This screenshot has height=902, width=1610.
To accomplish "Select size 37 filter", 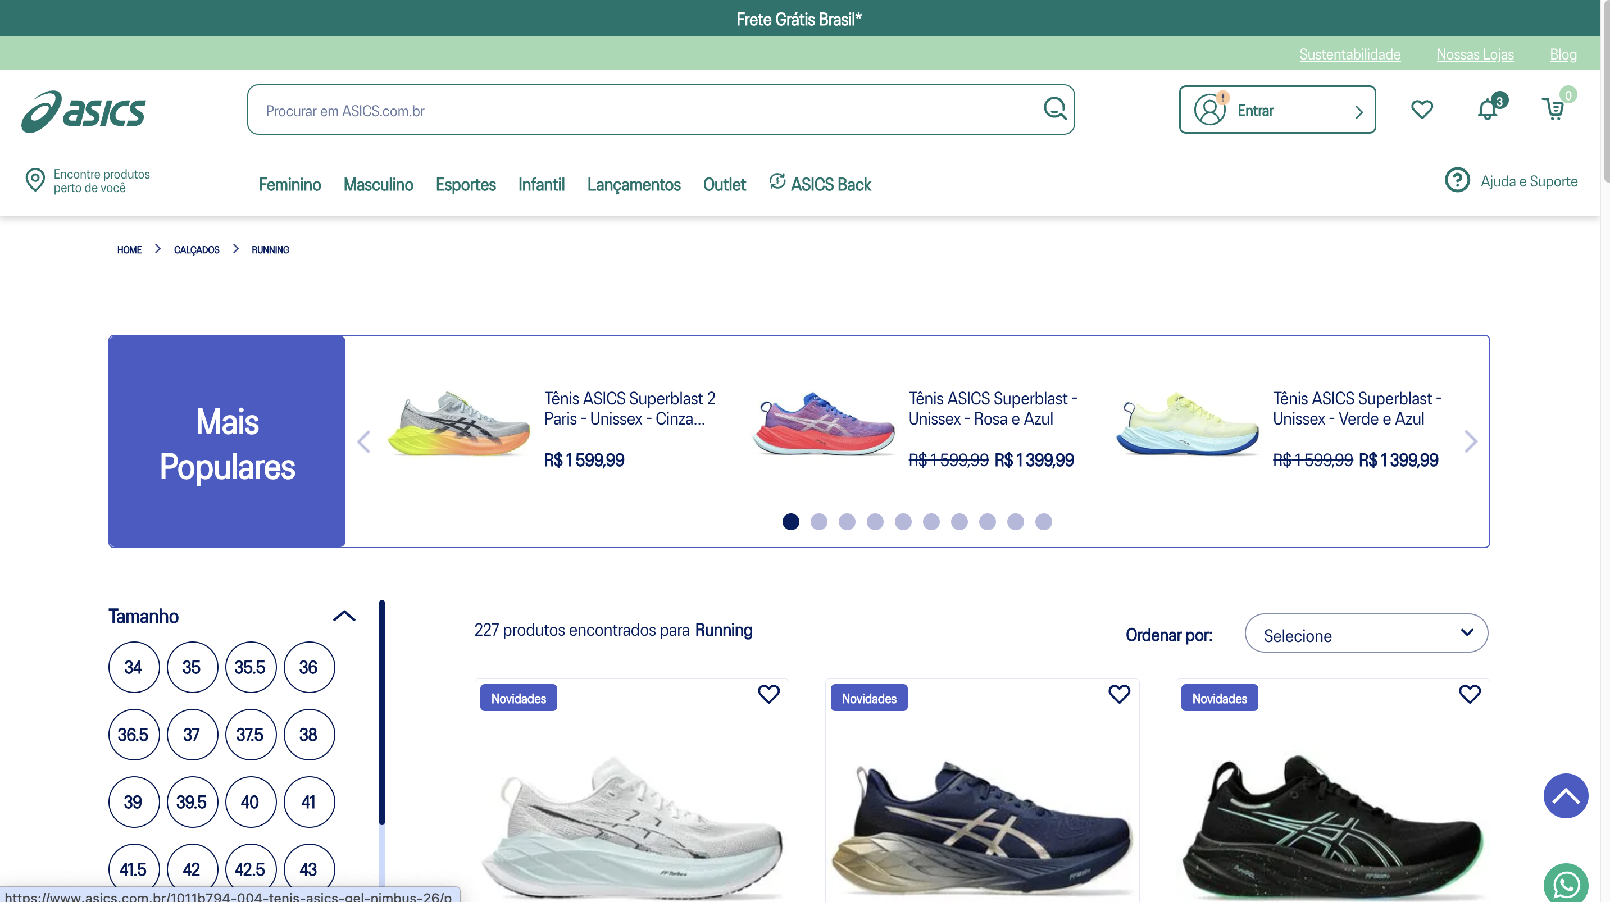I will pyautogui.click(x=192, y=735).
